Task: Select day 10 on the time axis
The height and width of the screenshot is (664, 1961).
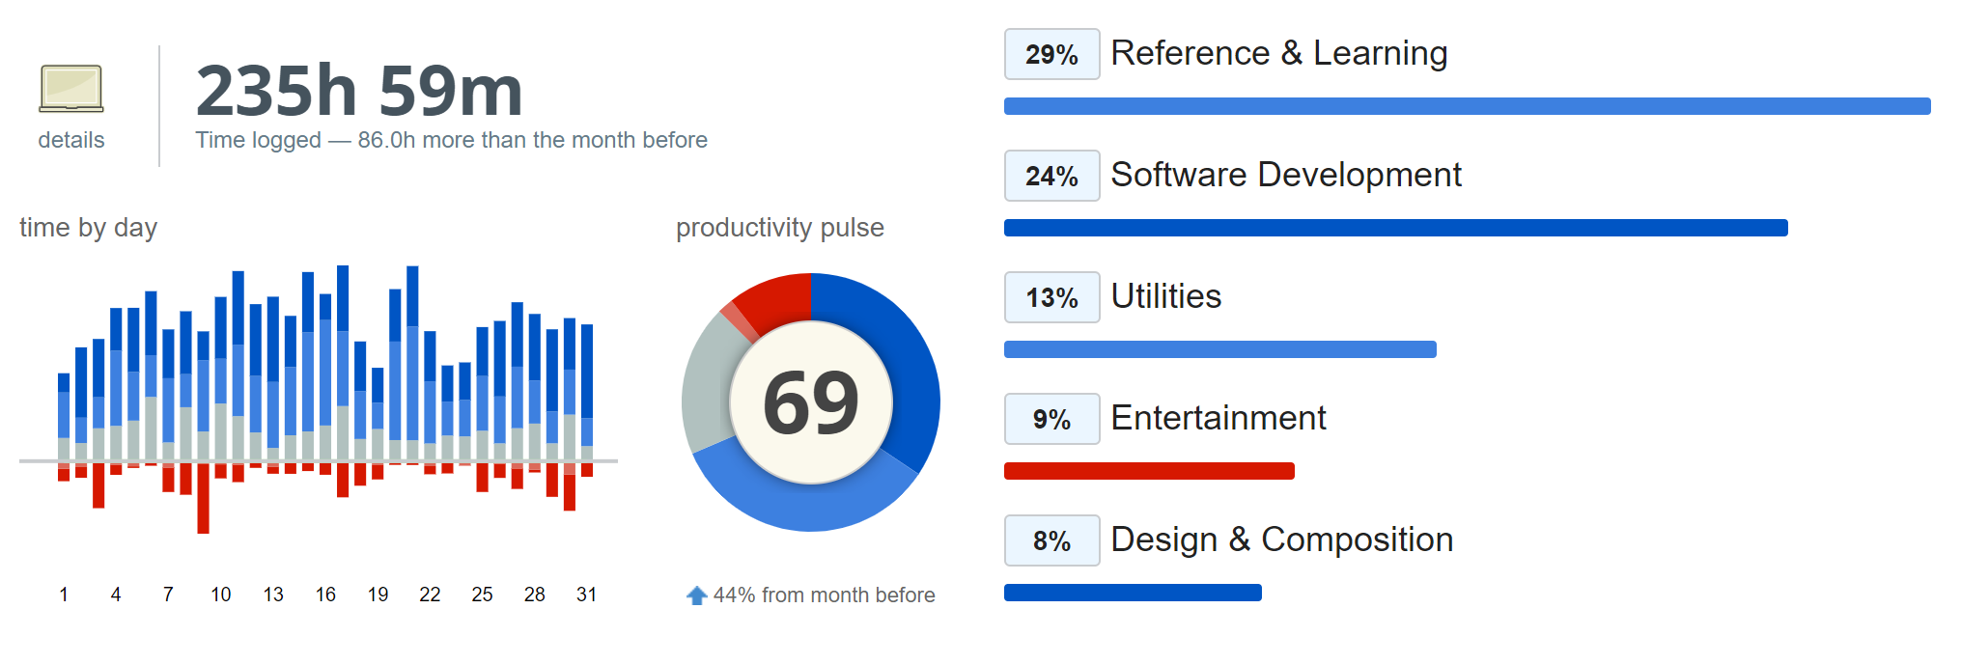Action: pos(221,595)
